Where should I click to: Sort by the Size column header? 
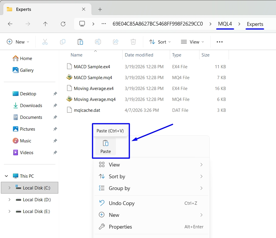point(205,55)
